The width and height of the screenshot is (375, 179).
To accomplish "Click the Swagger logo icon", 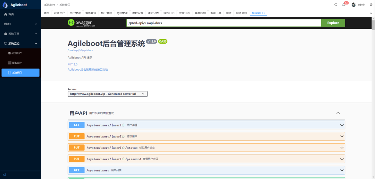I will [70, 23].
